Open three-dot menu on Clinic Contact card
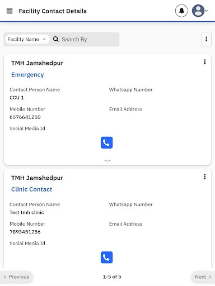Screen dimensions: 215x286 205,177
